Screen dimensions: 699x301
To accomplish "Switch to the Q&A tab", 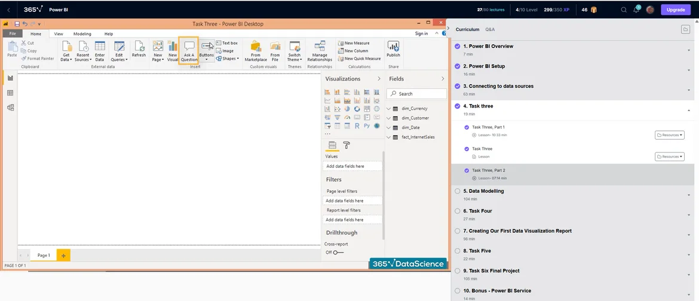I will click(x=490, y=29).
